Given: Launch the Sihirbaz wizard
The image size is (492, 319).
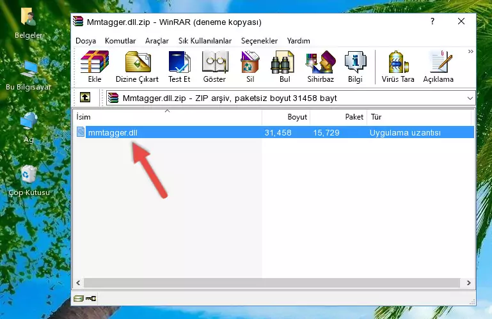Looking at the screenshot, I should pyautogui.click(x=321, y=66).
